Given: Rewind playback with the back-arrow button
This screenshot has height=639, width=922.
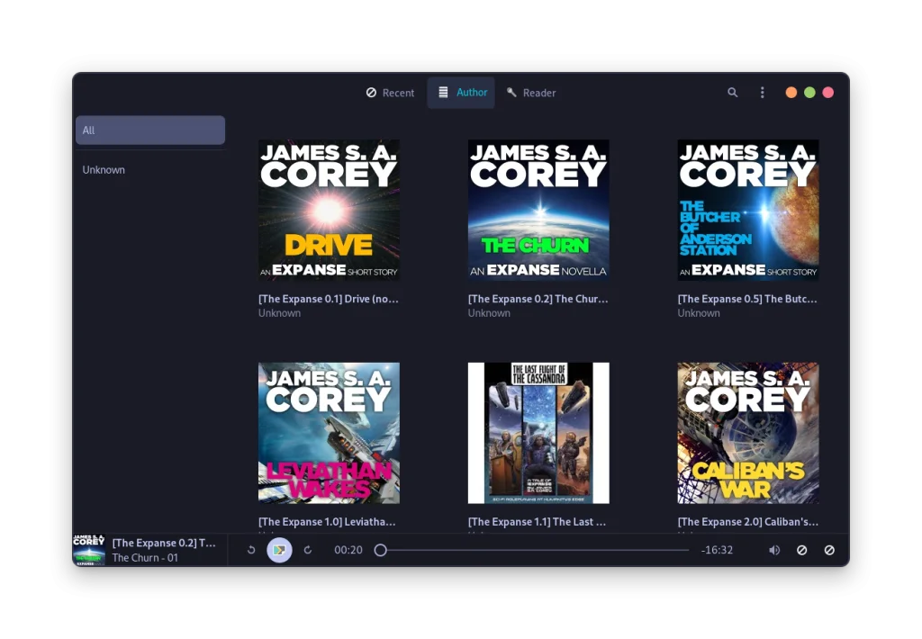Looking at the screenshot, I should coord(251,550).
